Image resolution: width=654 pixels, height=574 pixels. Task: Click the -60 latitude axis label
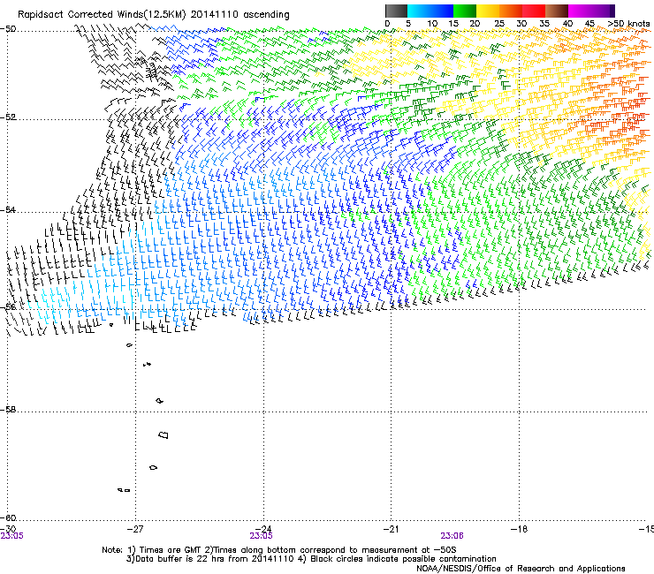tap(8, 517)
